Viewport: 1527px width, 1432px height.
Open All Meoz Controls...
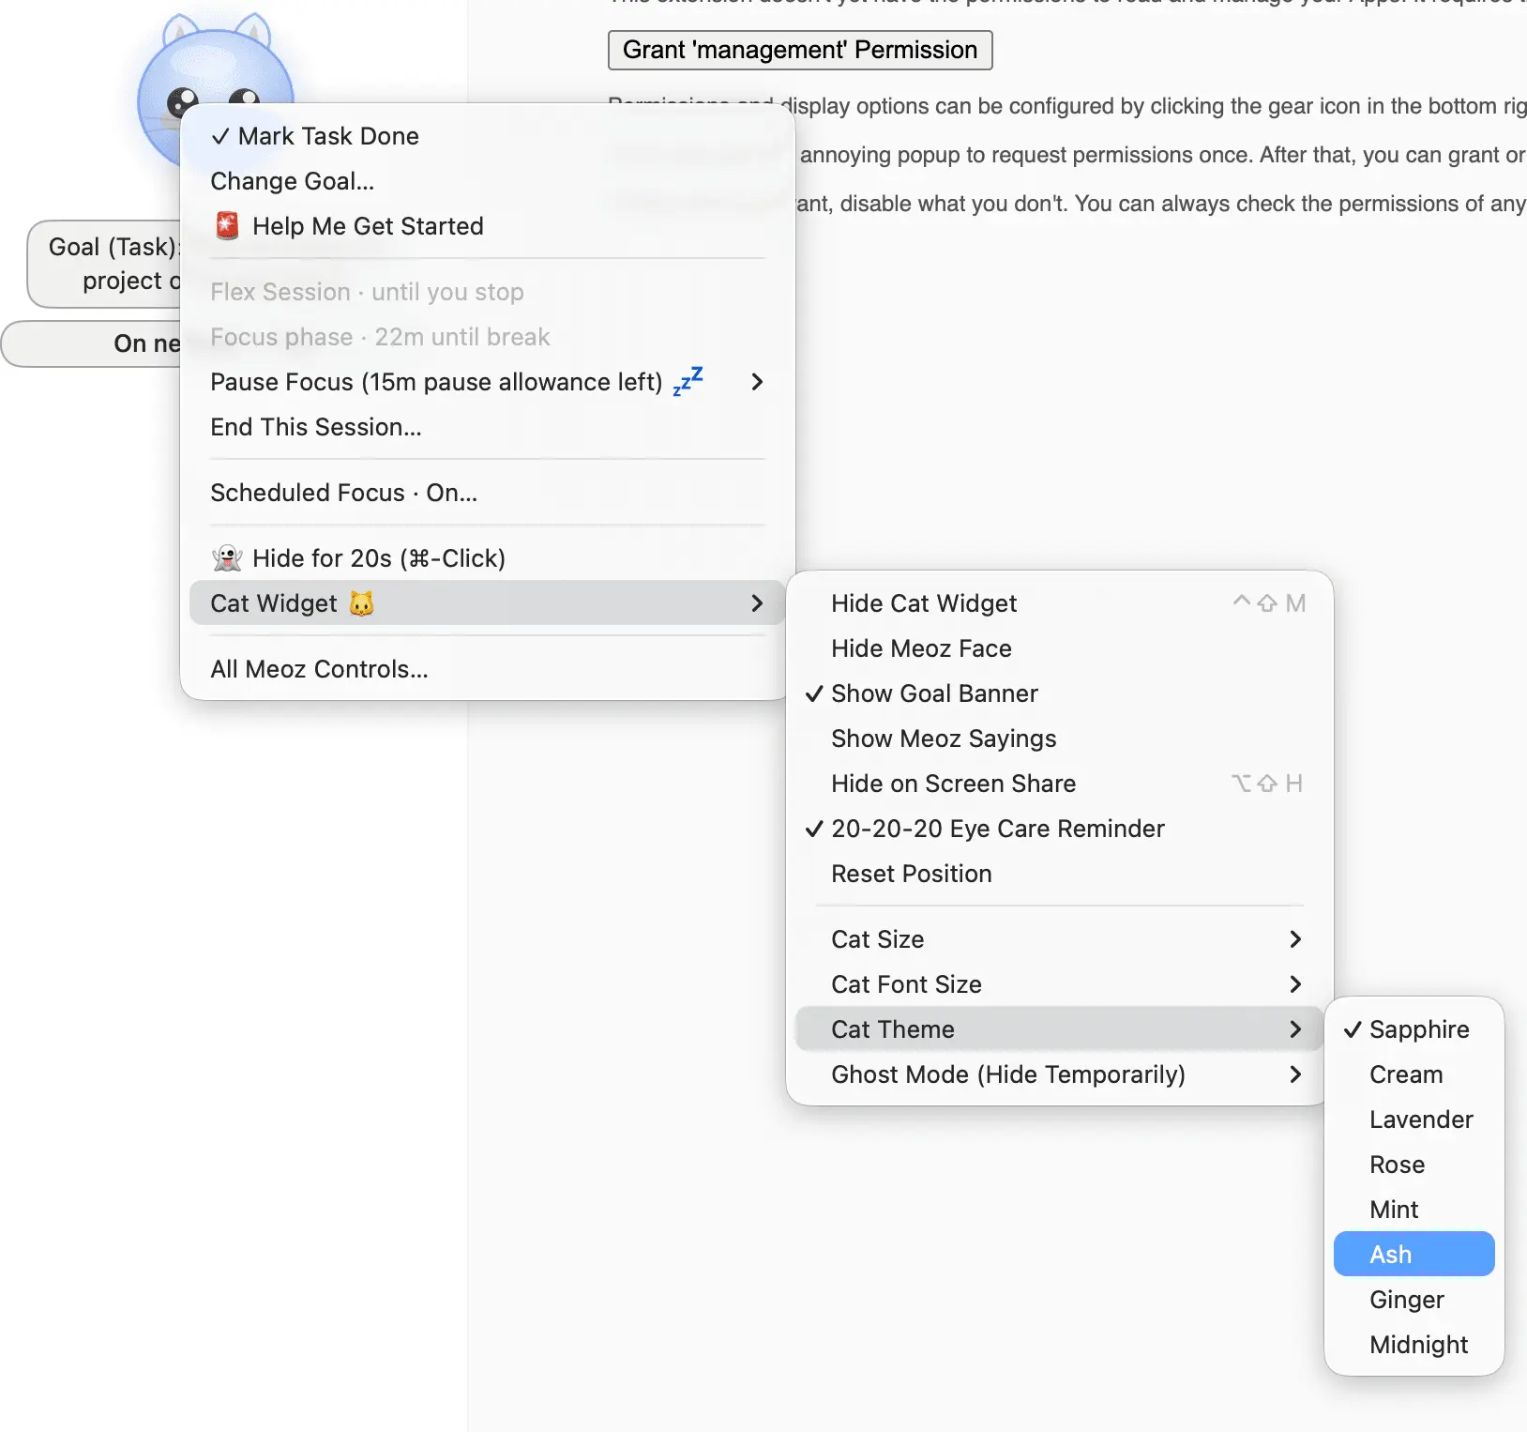[x=488, y=669]
